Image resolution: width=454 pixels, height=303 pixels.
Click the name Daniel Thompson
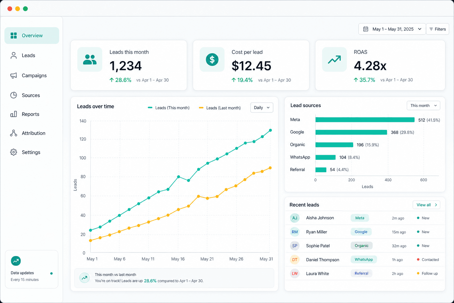click(x=322, y=260)
